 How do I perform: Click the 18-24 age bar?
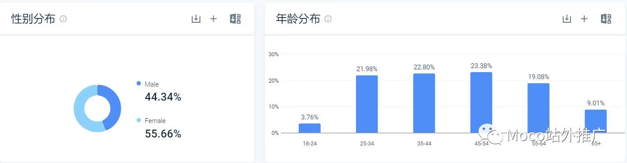pyautogui.click(x=310, y=128)
